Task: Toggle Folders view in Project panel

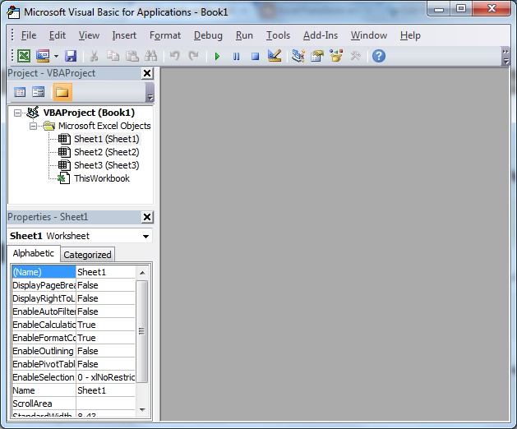Action: [62, 92]
